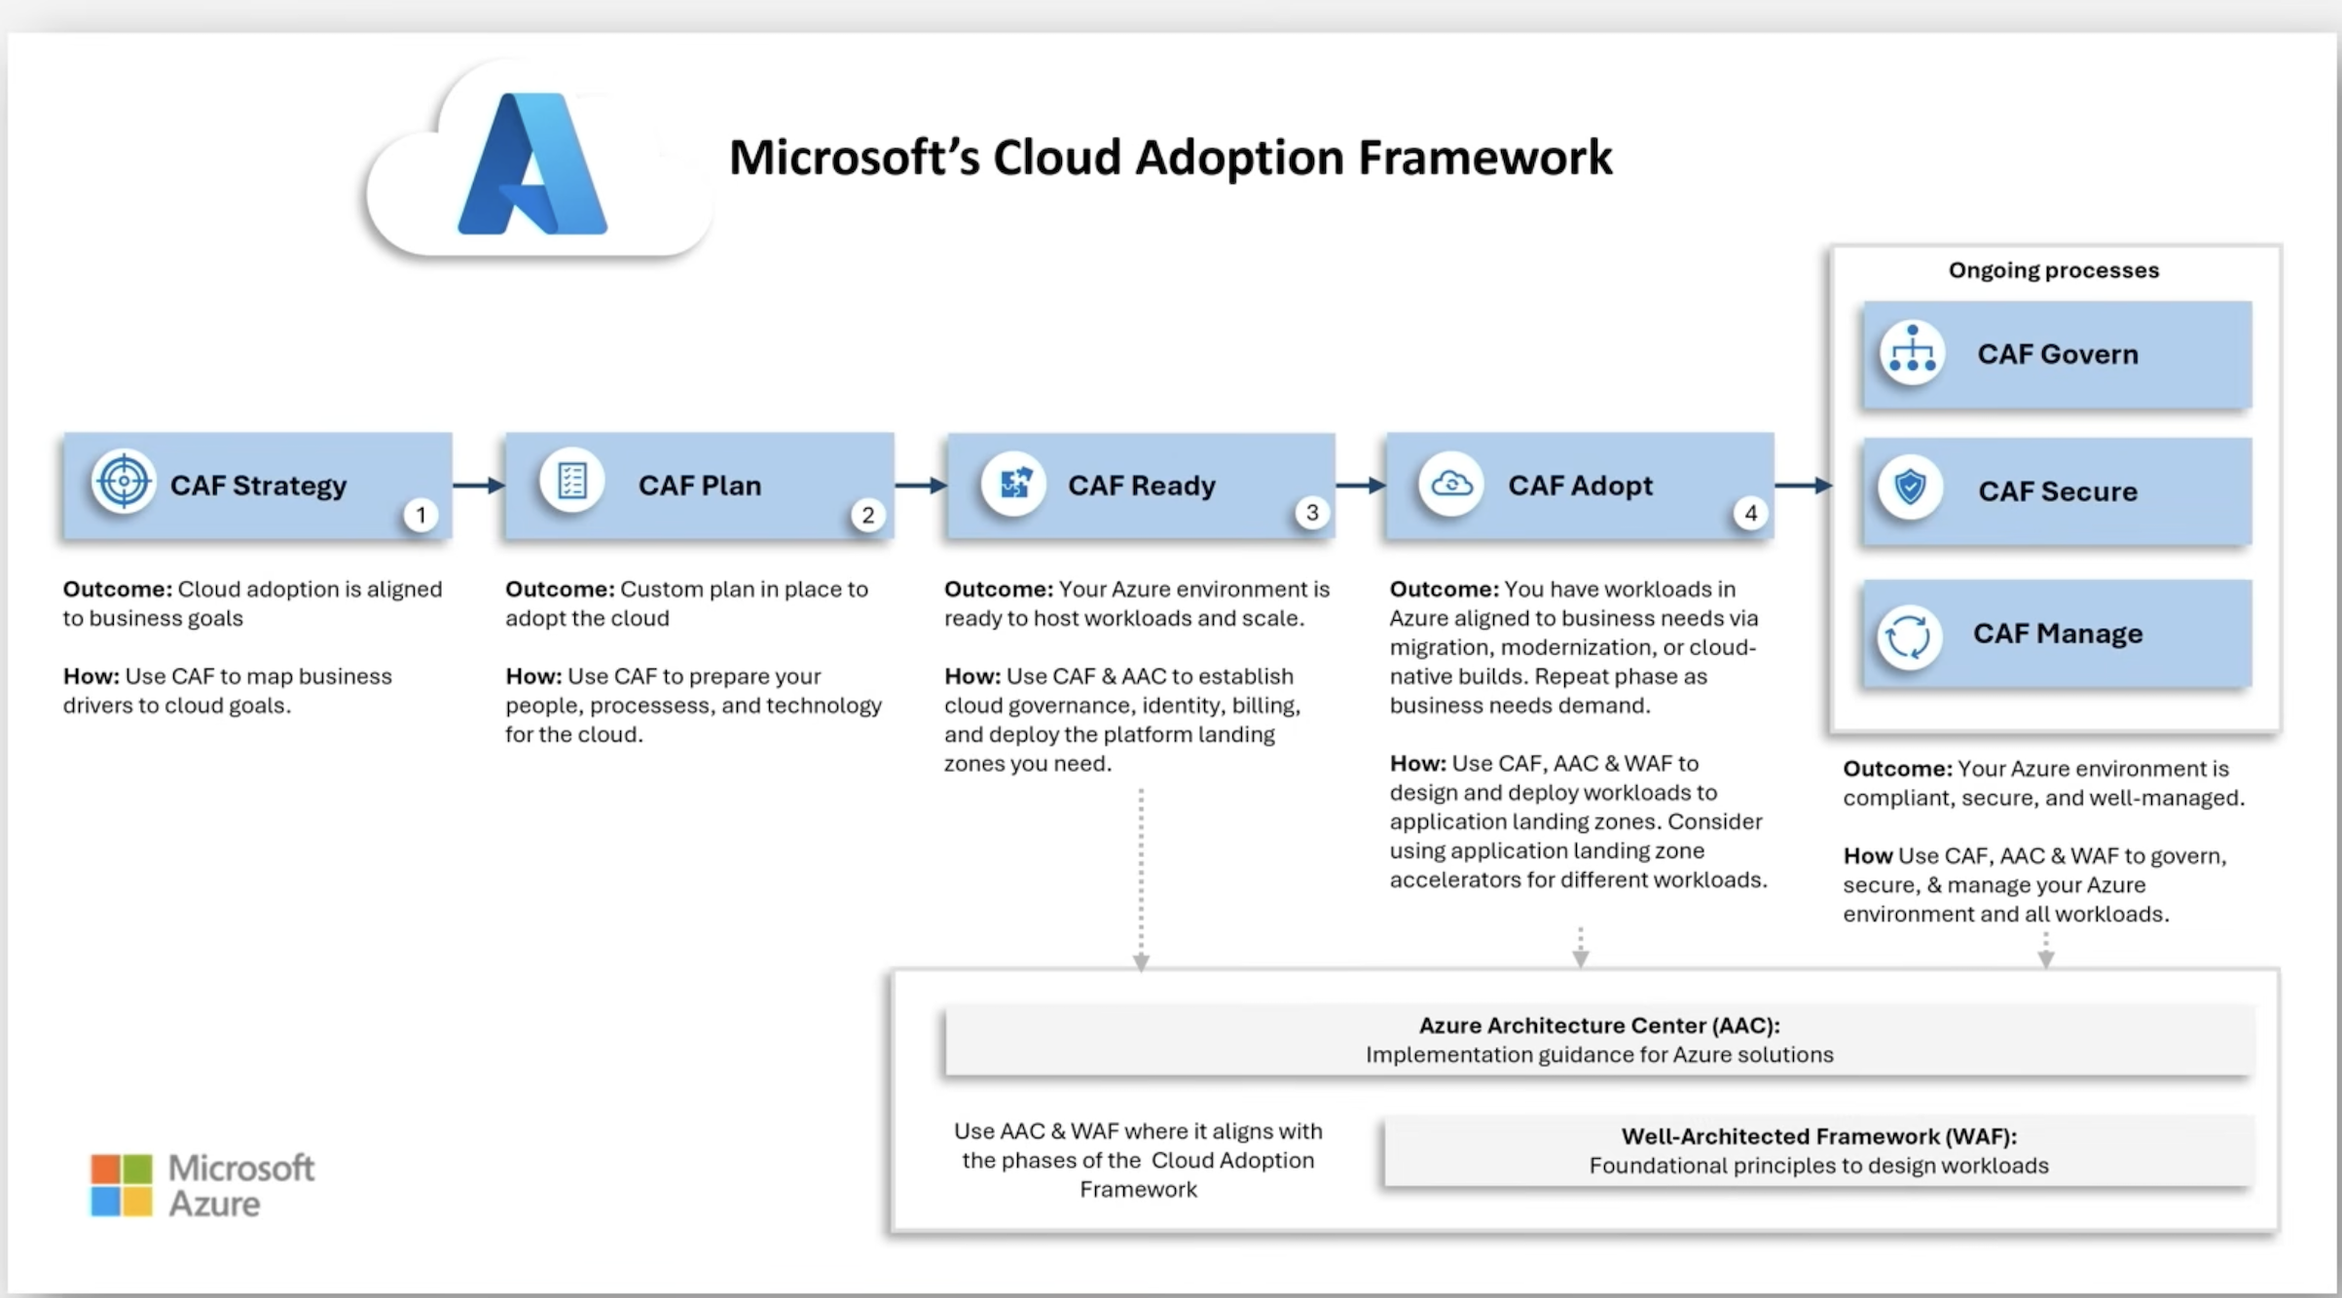Click the CAF Plan checklist icon
This screenshot has height=1298, width=2342.
[571, 481]
